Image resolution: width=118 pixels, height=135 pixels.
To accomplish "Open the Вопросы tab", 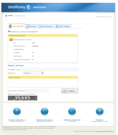I will click(x=31, y=26).
